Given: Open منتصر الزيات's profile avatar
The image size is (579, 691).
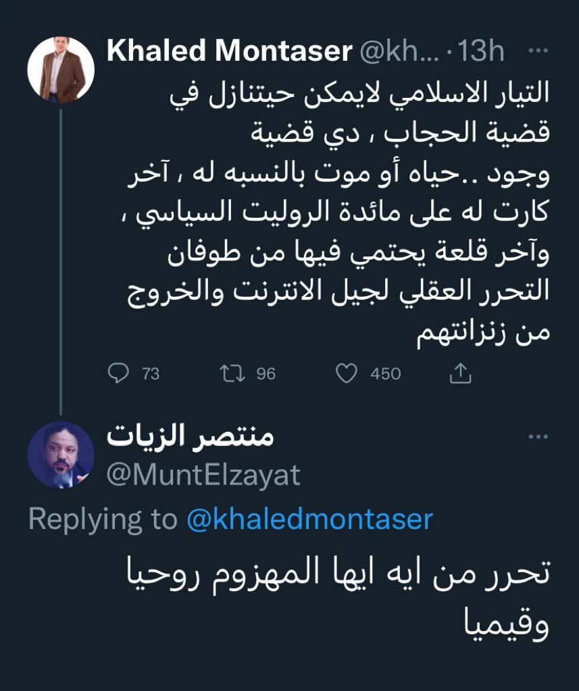Looking at the screenshot, I should (x=60, y=455).
